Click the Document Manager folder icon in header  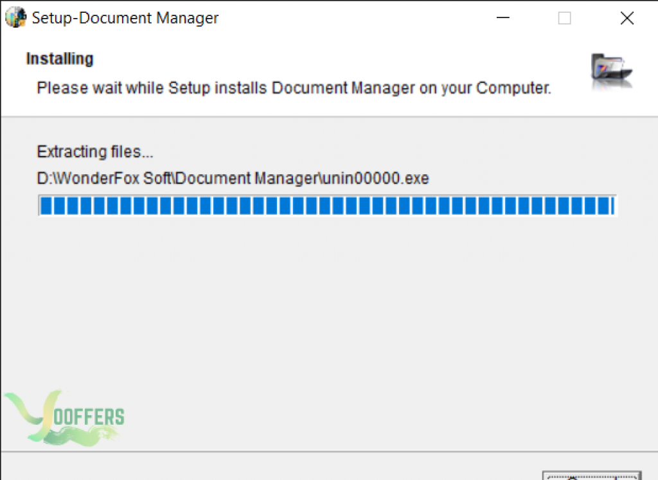point(611,72)
